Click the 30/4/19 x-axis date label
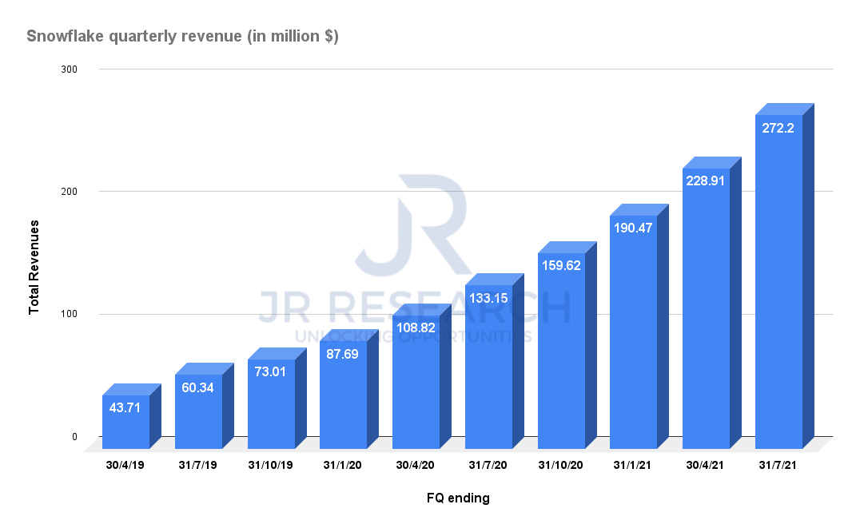The image size is (860, 532). coord(125,465)
